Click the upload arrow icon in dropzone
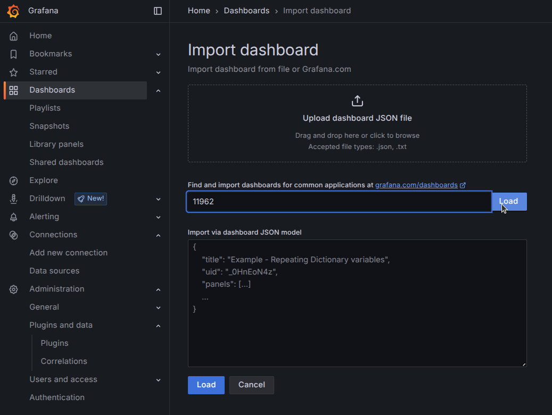Viewport: 552px width, 415px height. 357,101
